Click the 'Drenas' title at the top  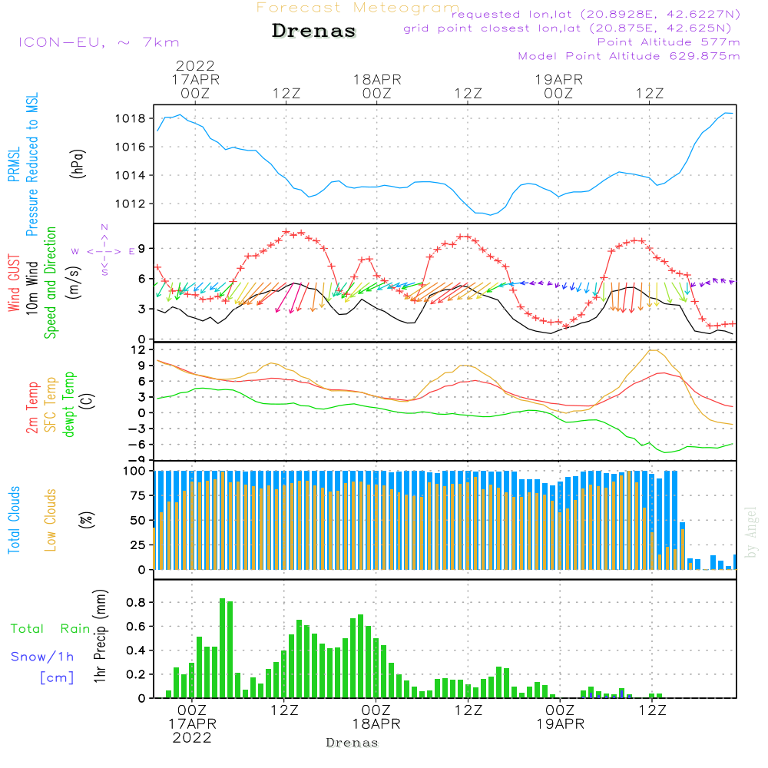313,31
